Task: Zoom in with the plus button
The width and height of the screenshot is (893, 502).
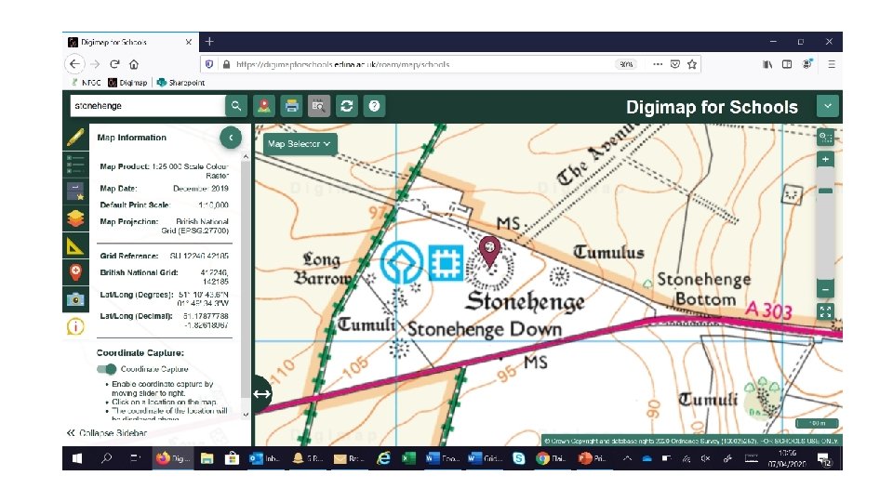Action: point(825,159)
